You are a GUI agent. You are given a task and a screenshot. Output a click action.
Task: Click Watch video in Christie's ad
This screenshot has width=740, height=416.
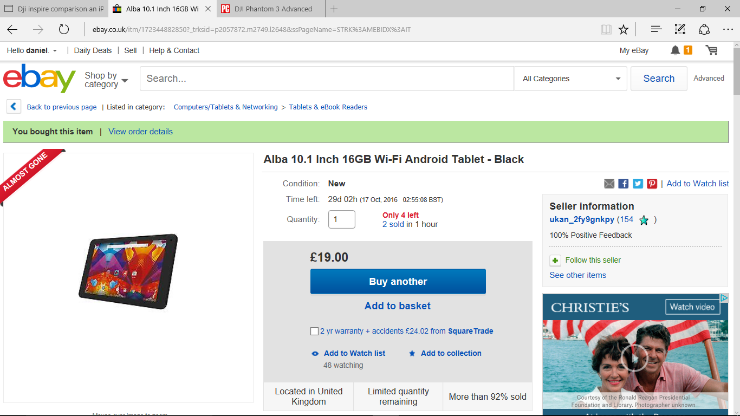pos(692,307)
